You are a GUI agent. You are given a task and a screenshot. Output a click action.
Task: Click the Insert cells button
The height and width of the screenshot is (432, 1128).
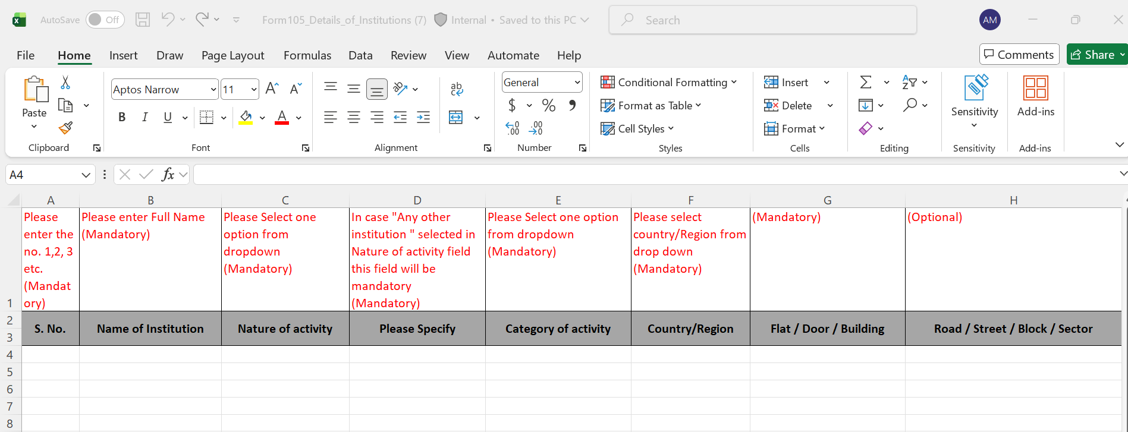(787, 82)
